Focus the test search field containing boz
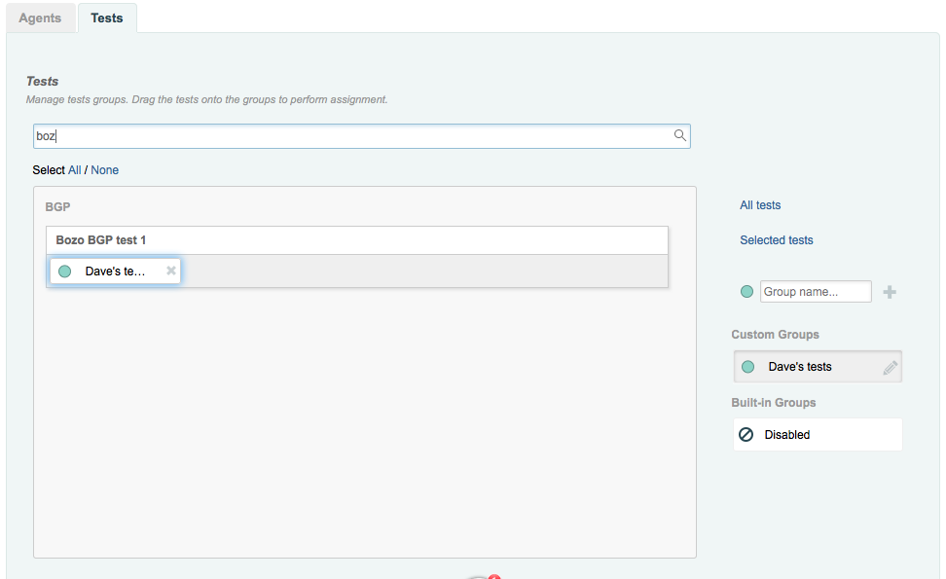Viewport: 946px width, 579px height. click(361, 136)
